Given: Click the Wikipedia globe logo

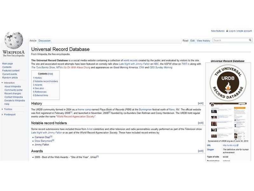Looking at the screenshot, I should (x=13, y=40).
